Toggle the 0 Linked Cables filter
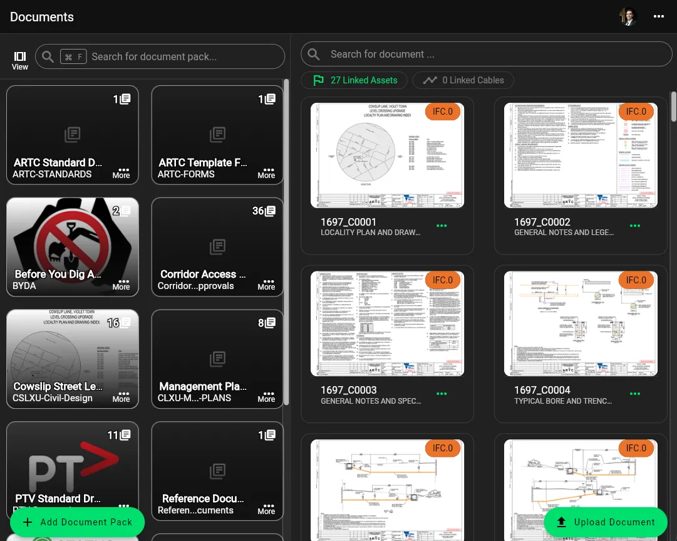Image resolution: width=677 pixels, height=541 pixels. tap(463, 80)
